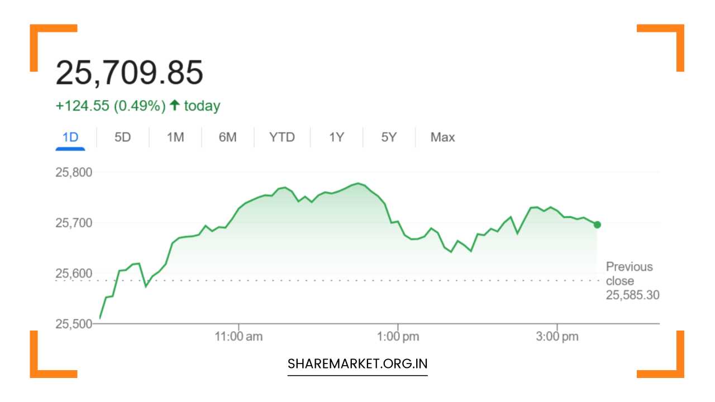Click the green upward arrow indicator
The width and height of the screenshot is (715, 402).
coord(175,105)
